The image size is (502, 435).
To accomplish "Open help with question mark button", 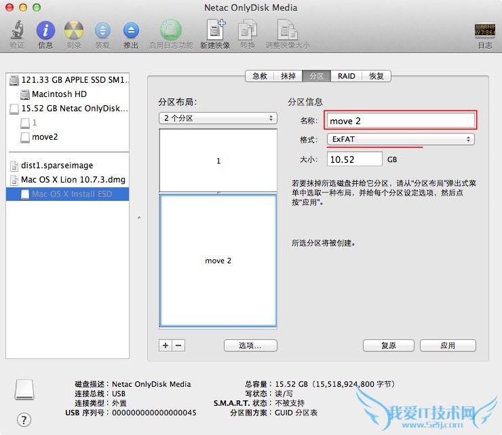I will (24, 420).
